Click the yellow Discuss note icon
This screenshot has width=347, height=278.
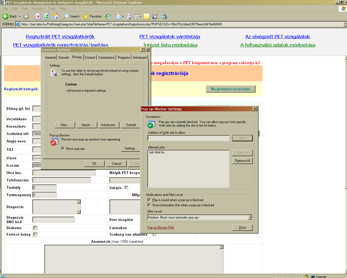(147, 16)
